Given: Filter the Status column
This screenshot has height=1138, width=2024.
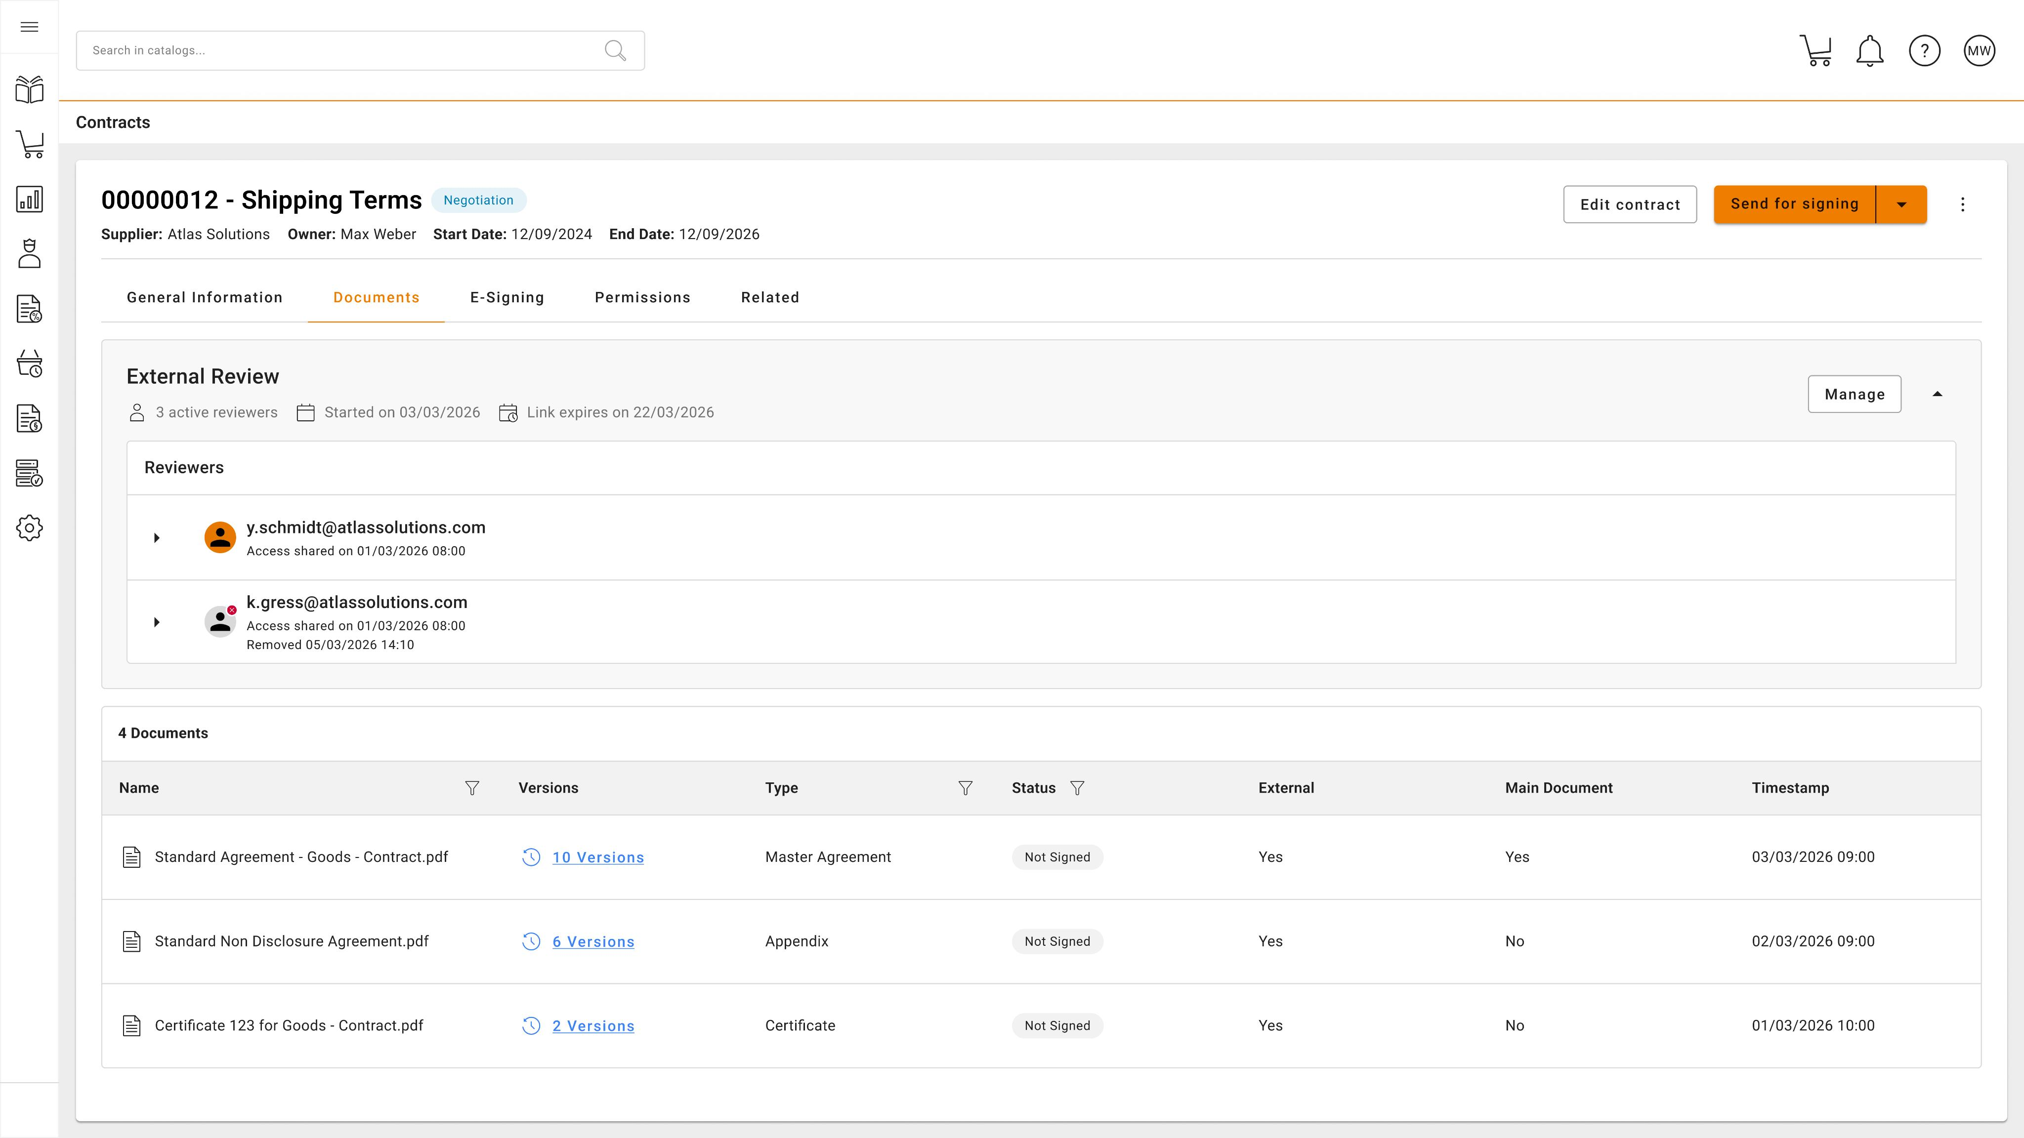Looking at the screenshot, I should (1077, 788).
